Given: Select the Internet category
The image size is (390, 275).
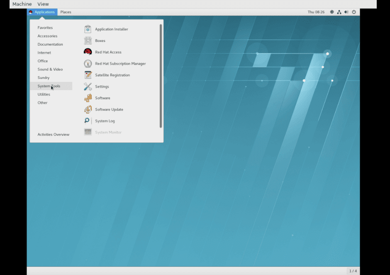Looking at the screenshot, I should 44,53.
